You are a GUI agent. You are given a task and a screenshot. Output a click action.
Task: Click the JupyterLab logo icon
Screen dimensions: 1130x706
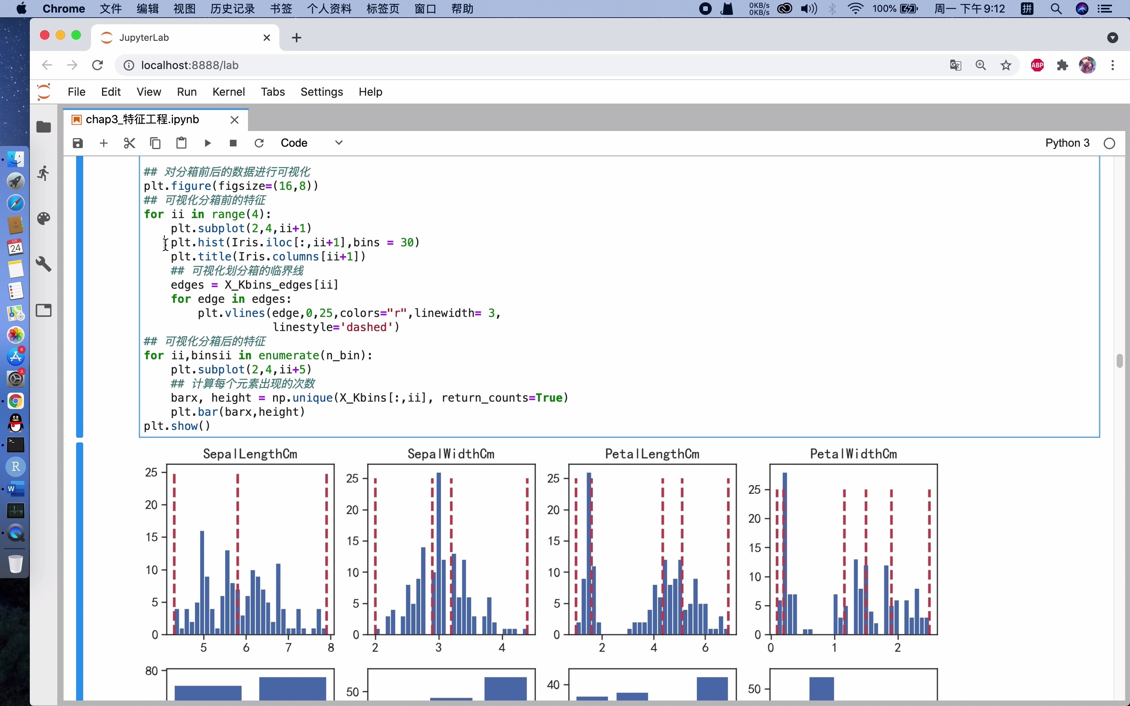(44, 91)
